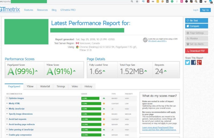Click the browser zoom magnifier icon
This screenshot has height=138, width=214.
[132, 1]
